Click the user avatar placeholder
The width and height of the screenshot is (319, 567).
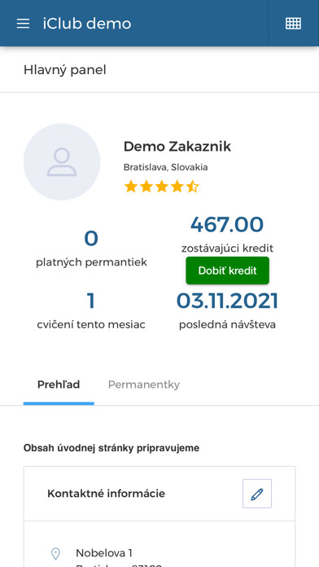[62, 161]
